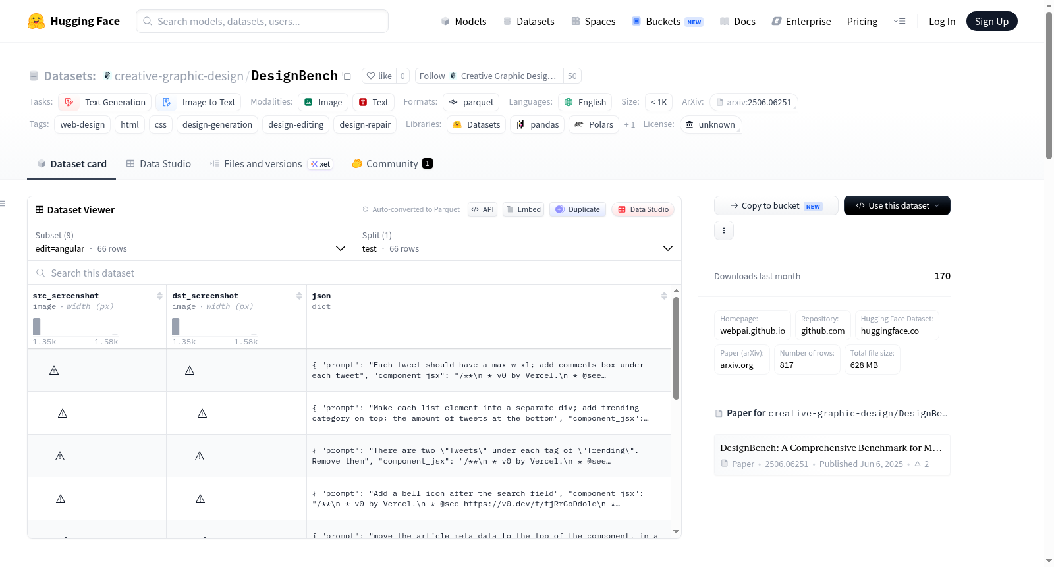Open Files and versions tab
The width and height of the screenshot is (1054, 567).
(271, 163)
